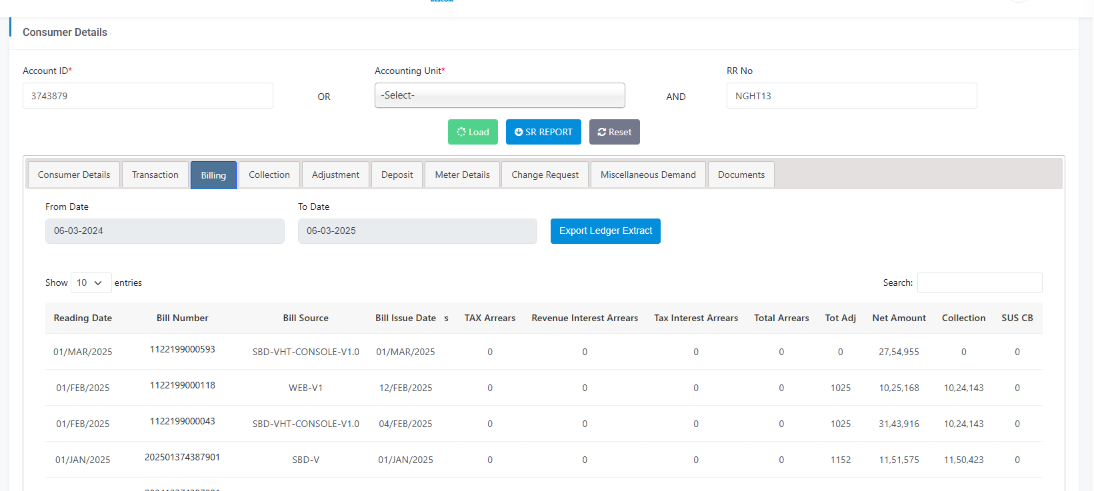Viewport: 1094px width, 491px height.
Task: Select bill number 1122199000118
Action: point(182,385)
